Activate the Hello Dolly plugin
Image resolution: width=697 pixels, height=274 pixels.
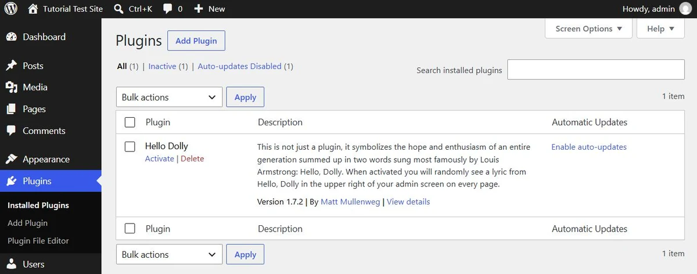(160, 158)
